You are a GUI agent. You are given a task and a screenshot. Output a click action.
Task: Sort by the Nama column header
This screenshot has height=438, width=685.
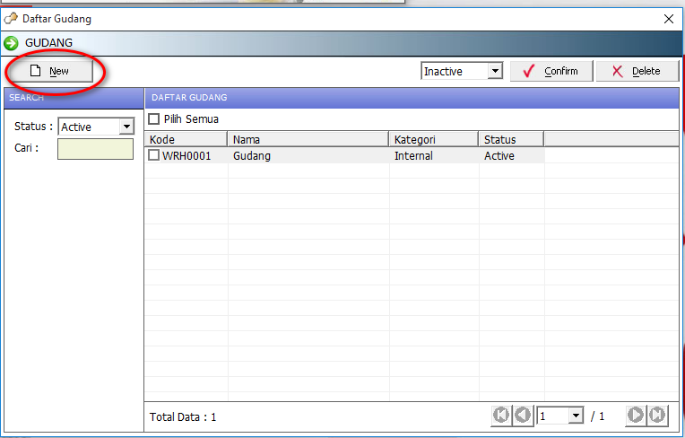[308, 139]
